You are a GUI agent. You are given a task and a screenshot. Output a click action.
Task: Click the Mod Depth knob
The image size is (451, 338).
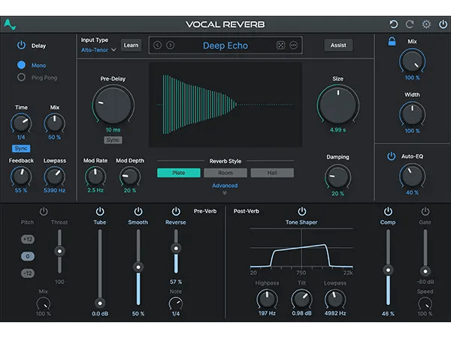130,177
